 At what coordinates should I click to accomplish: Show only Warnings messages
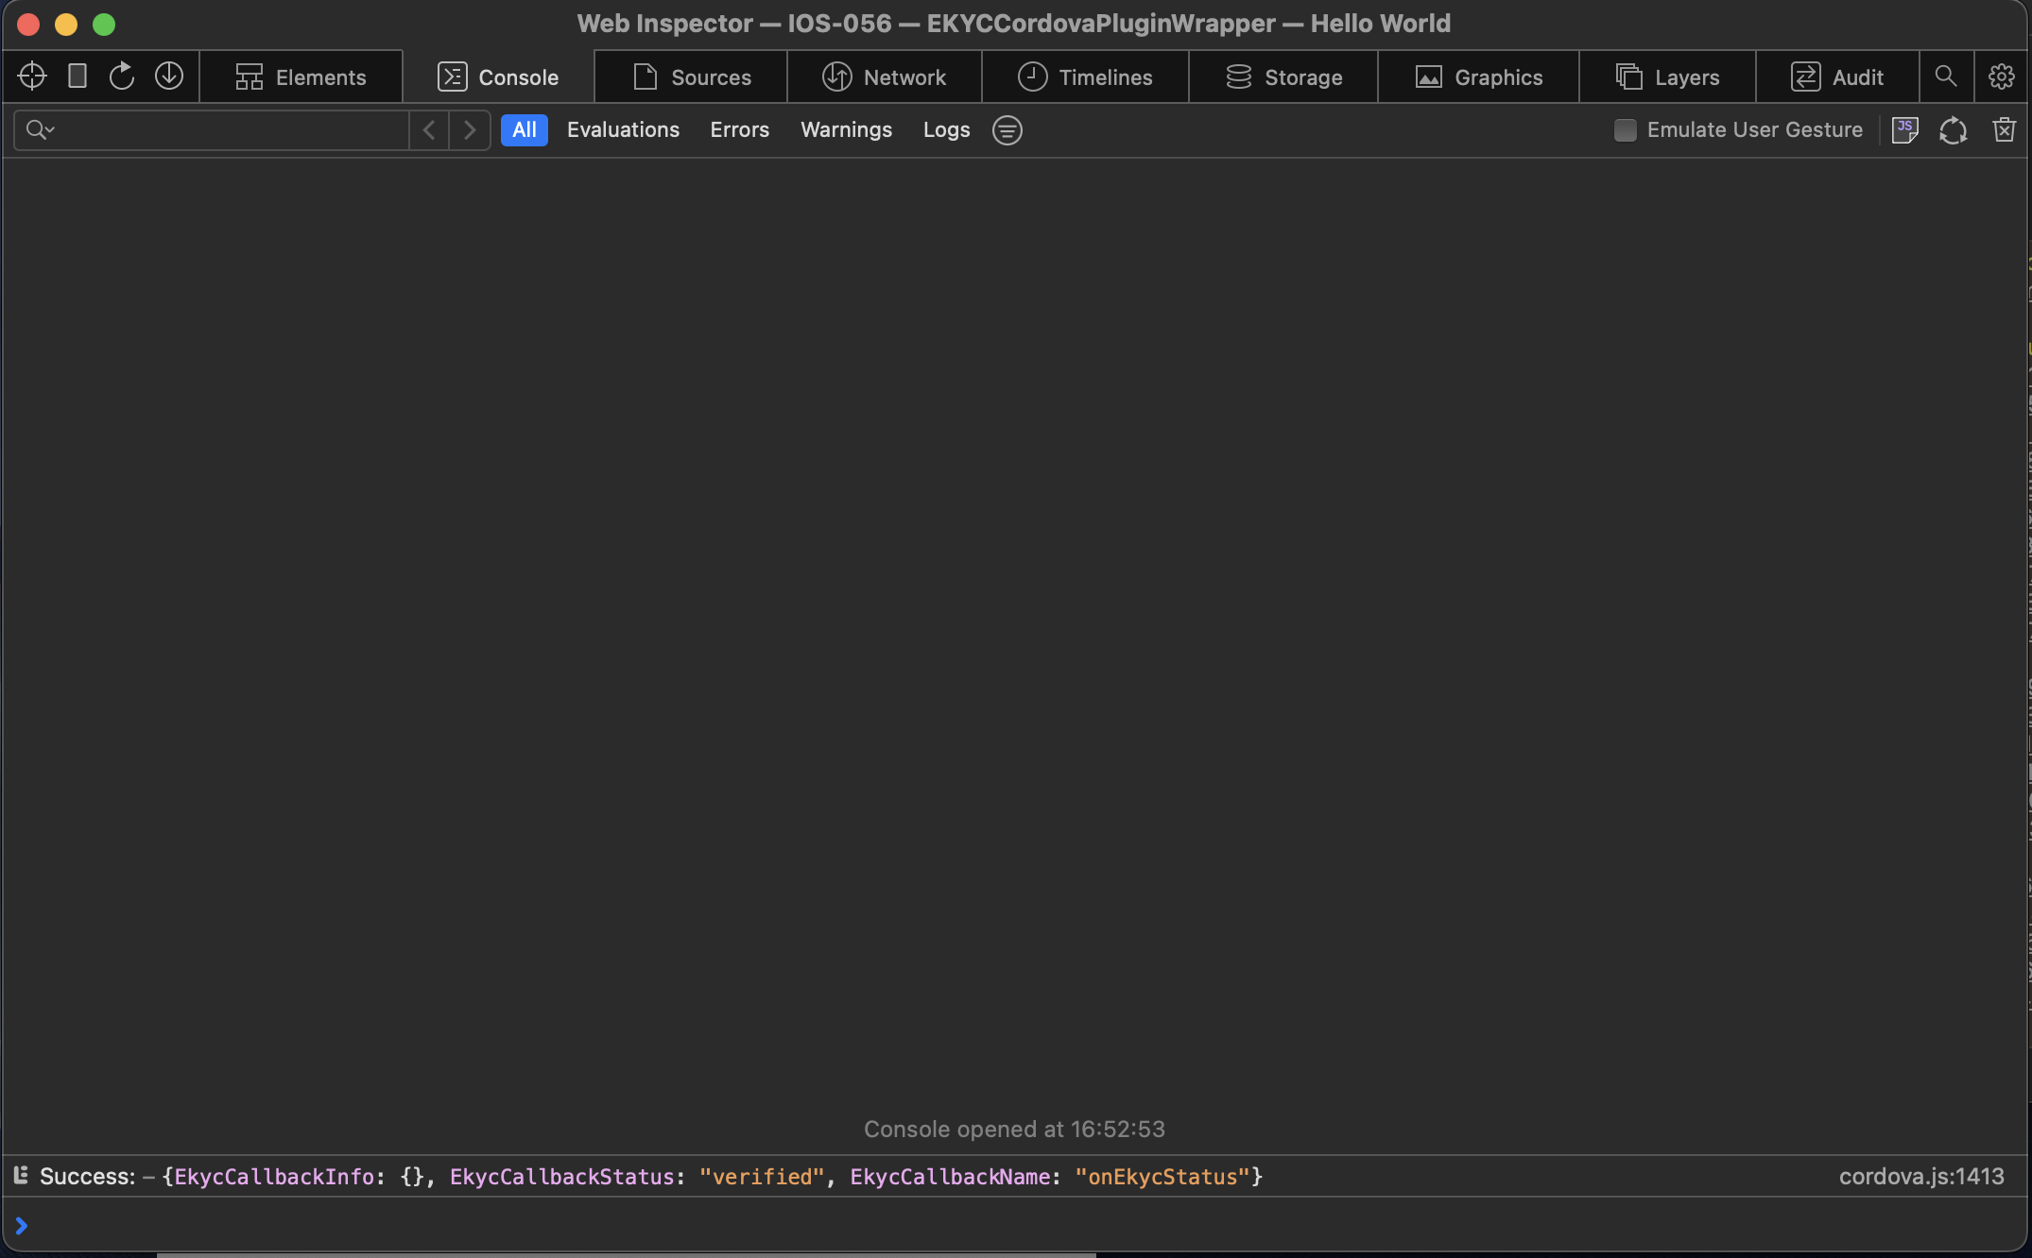(x=846, y=130)
